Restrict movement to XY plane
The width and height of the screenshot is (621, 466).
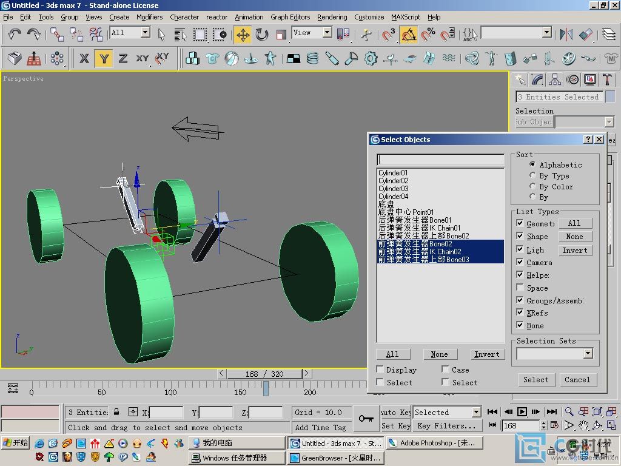click(x=142, y=59)
